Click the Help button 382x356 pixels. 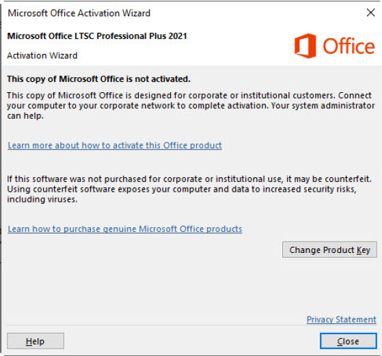(x=36, y=341)
